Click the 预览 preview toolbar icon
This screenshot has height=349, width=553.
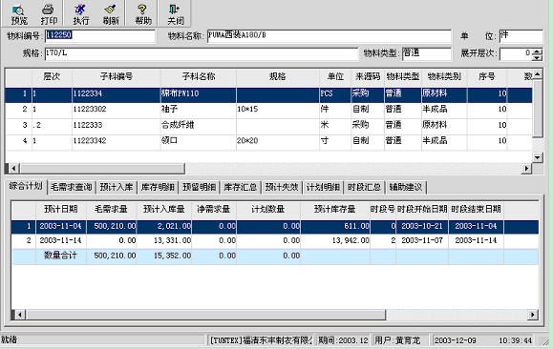pyautogui.click(x=19, y=14)
